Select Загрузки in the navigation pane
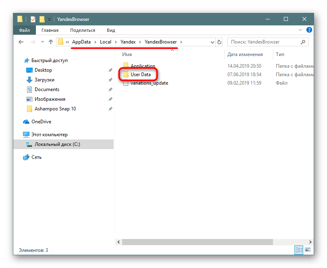Screen dimensions: 327x268 point(44,80)
